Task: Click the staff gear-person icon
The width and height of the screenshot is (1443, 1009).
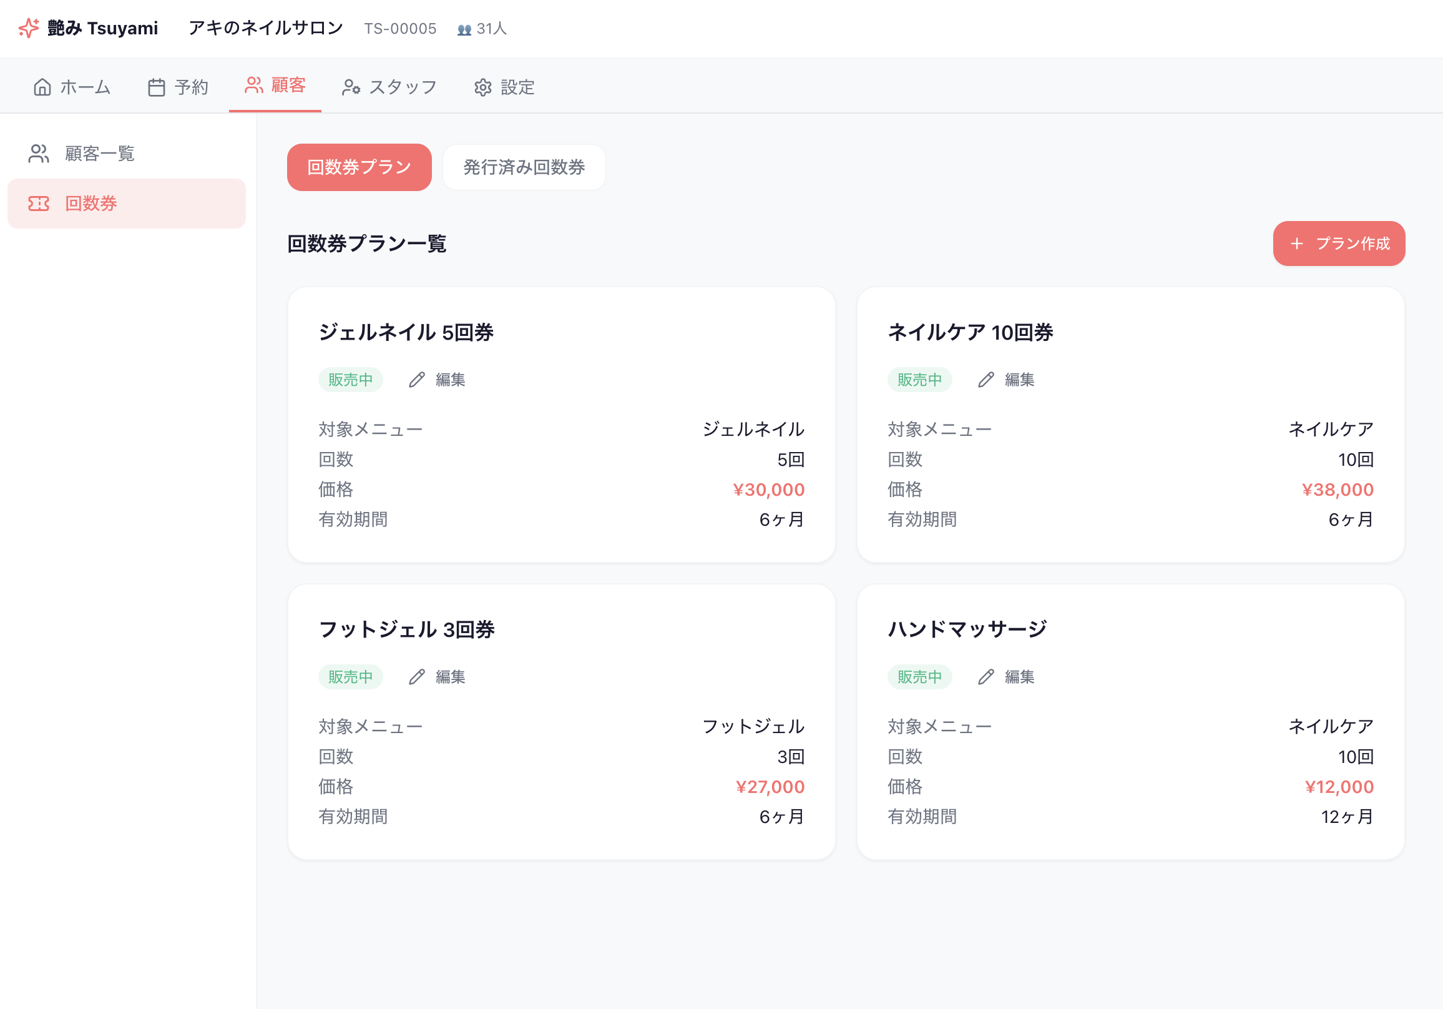Action: point(351,87)
